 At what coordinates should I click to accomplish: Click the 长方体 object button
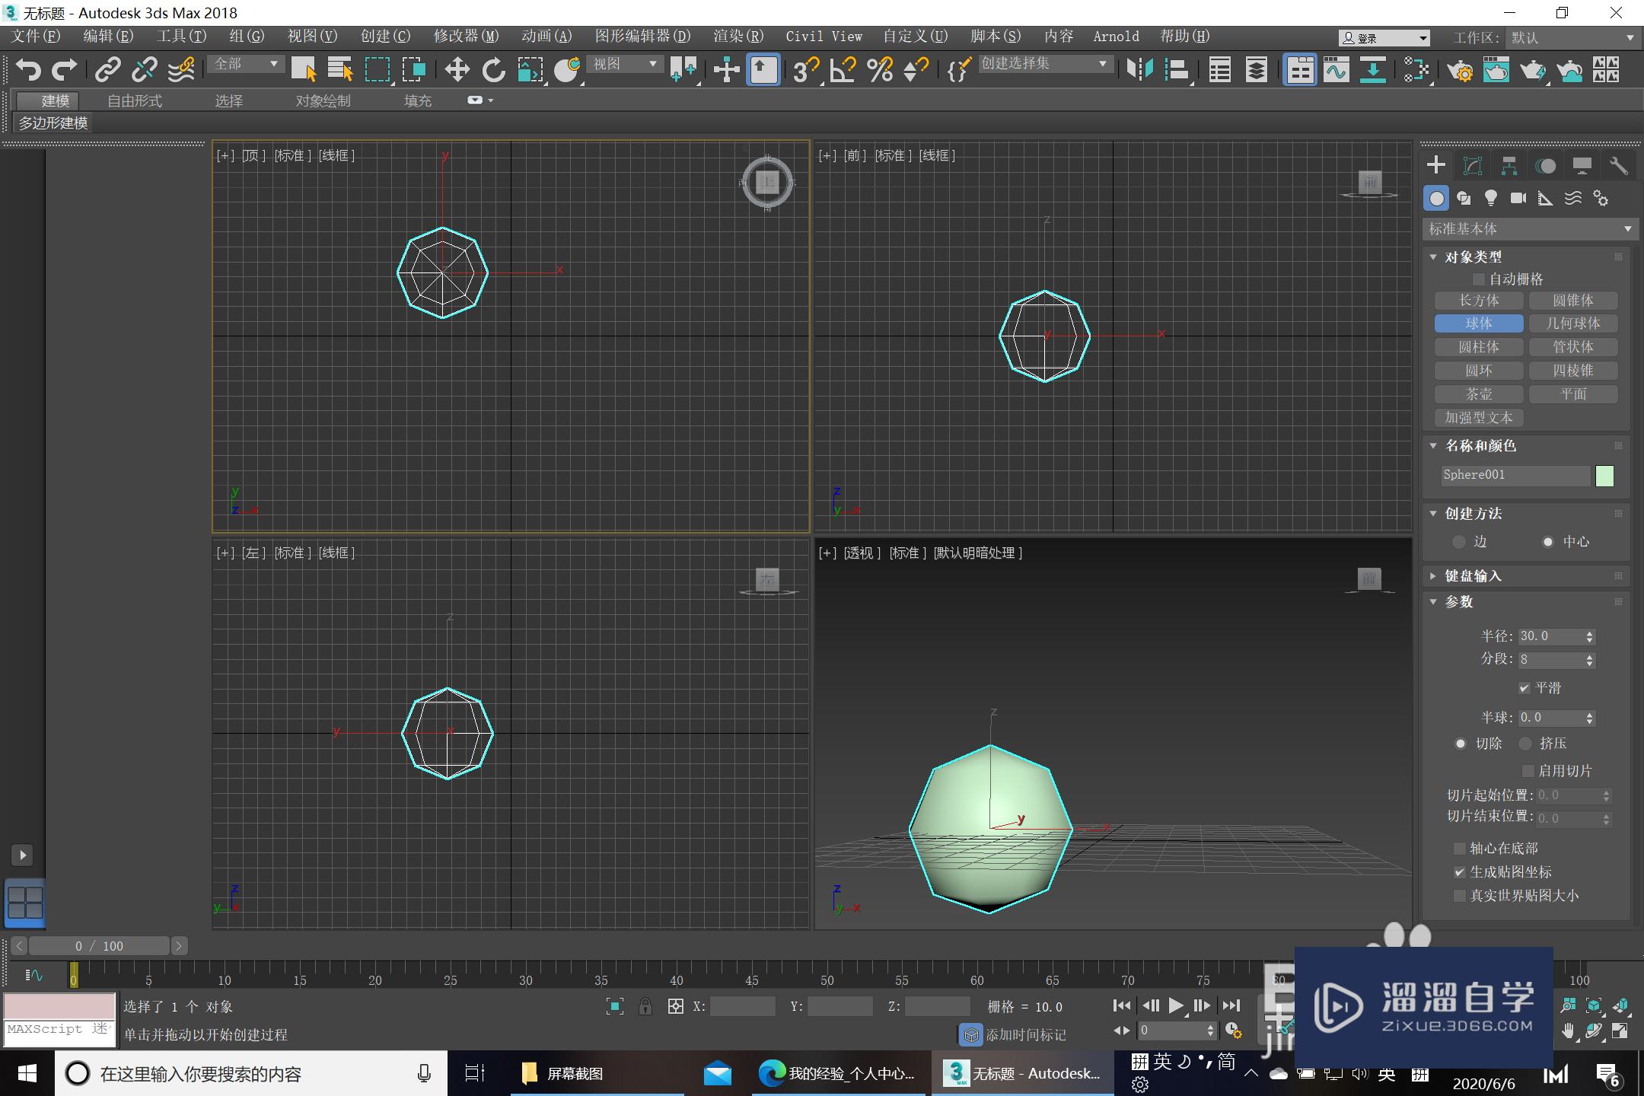click(1479, 301)
